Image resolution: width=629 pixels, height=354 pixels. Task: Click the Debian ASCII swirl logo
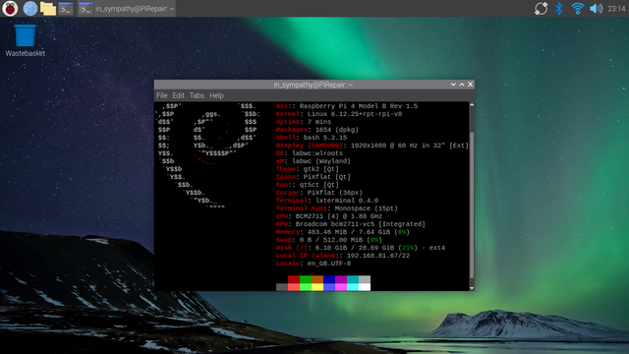[x=207, y=156]
